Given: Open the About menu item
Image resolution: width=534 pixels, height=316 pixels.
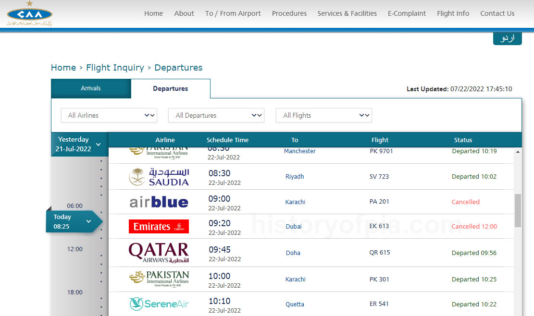Looking at the screenshot, I should tap(184, 13).
